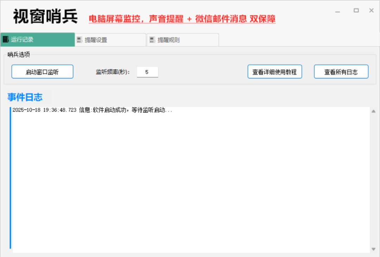Click the window maximize icon

[x=355, y=10]
